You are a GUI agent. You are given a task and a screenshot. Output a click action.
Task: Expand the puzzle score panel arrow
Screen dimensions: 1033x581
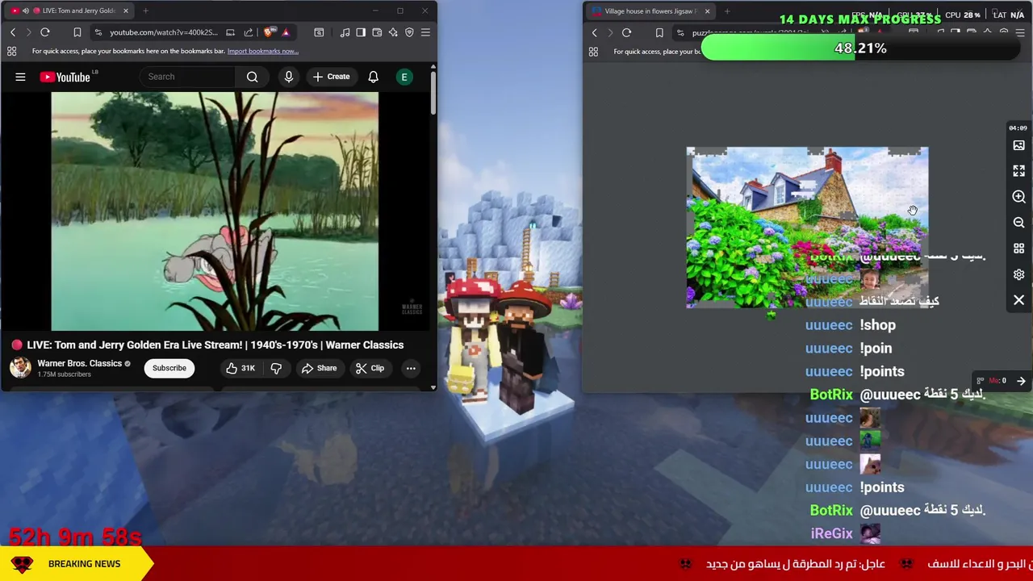(x=1021, y=381)
